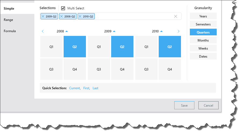Remove the 2008-Q2 selection tag
The width and height of the screenshot is (243, 135).
click(61, 17)
